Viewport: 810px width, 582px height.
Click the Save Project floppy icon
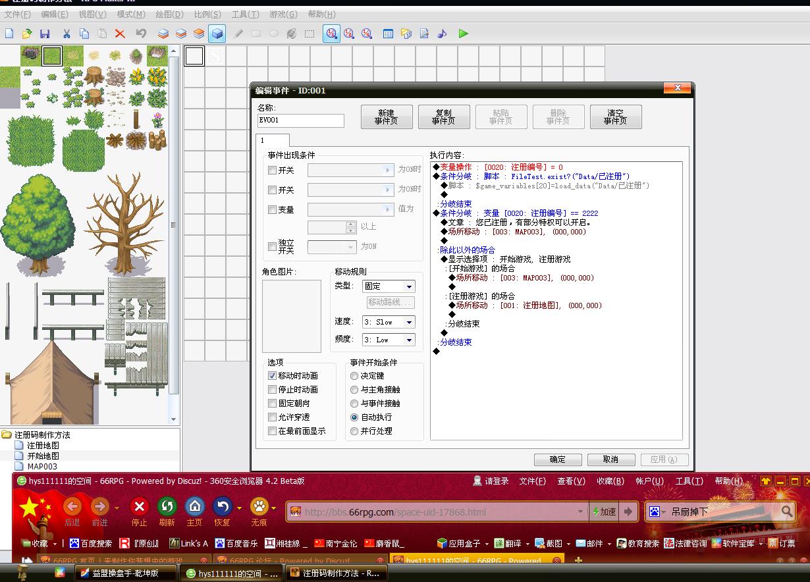pyautogui.click(x=45, y=34)
